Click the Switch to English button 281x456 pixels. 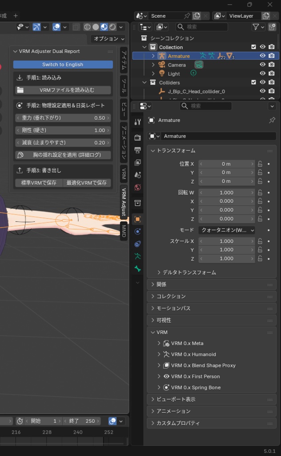63,65
